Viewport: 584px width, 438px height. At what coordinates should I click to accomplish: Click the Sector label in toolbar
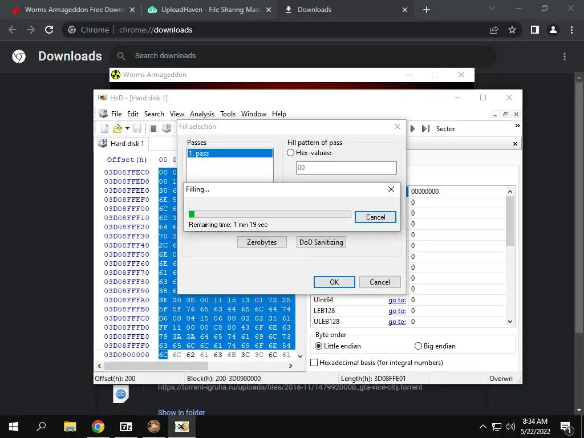[445, 129]
